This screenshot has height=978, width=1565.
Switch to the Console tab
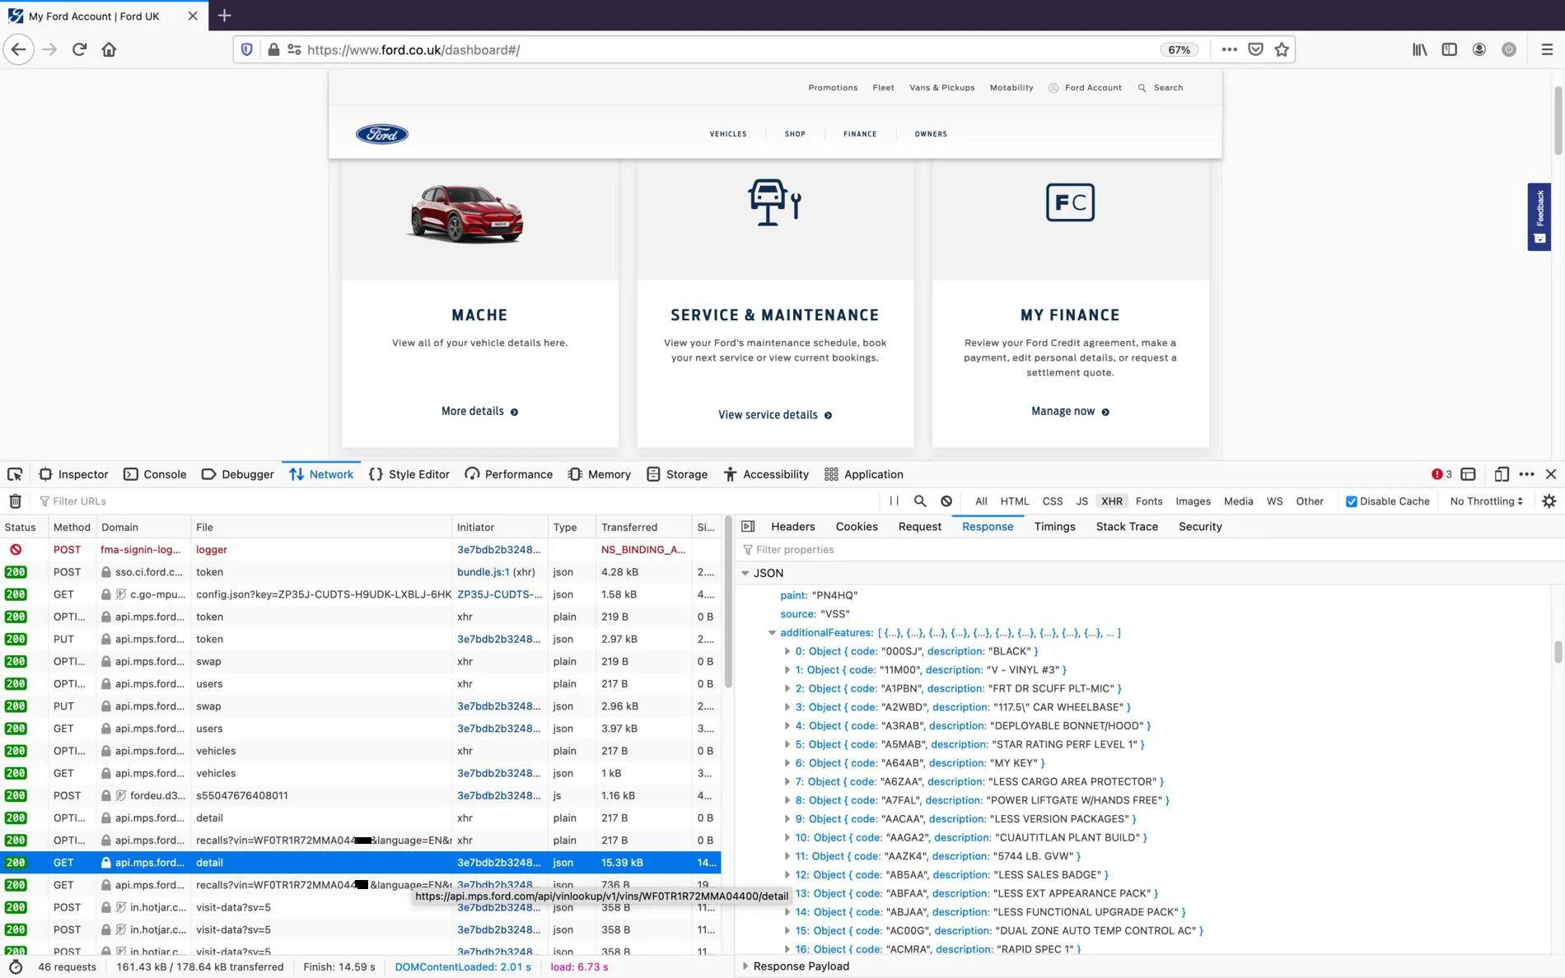(x=155, y=474)
